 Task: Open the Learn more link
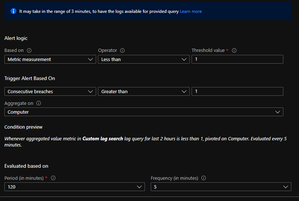coord(190,12)
